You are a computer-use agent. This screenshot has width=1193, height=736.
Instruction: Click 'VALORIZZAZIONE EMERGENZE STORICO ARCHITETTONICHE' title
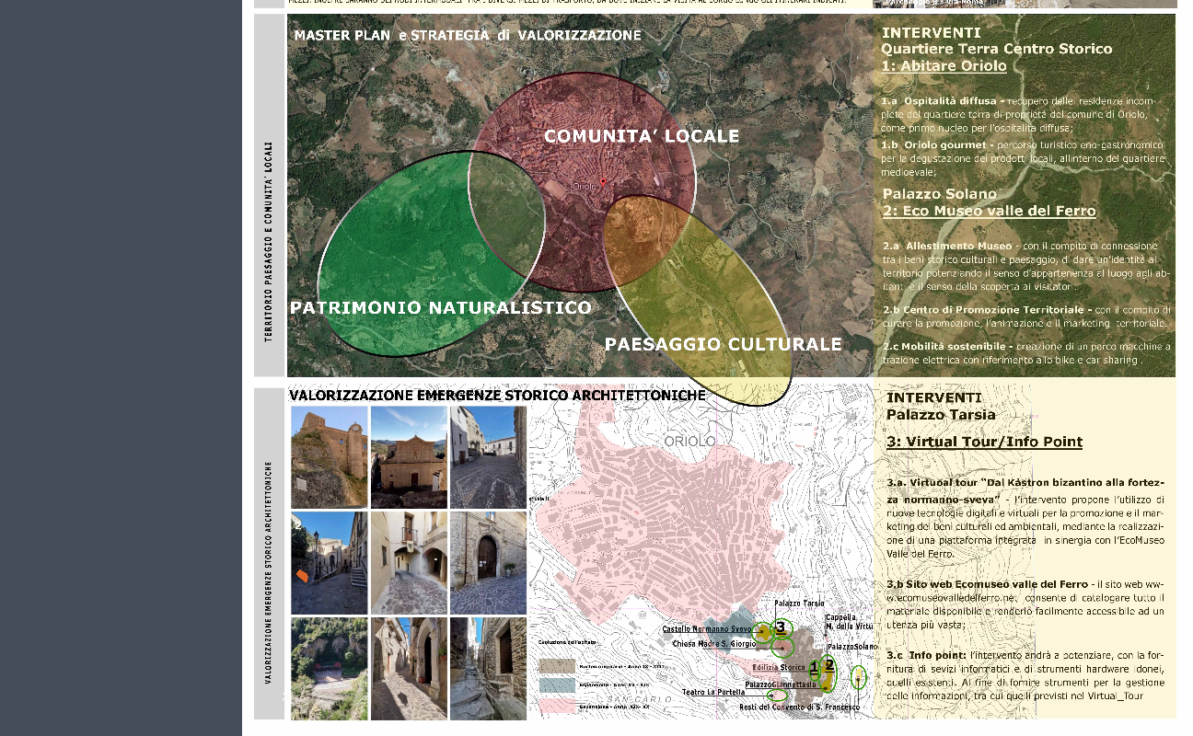tap(497, 396)
